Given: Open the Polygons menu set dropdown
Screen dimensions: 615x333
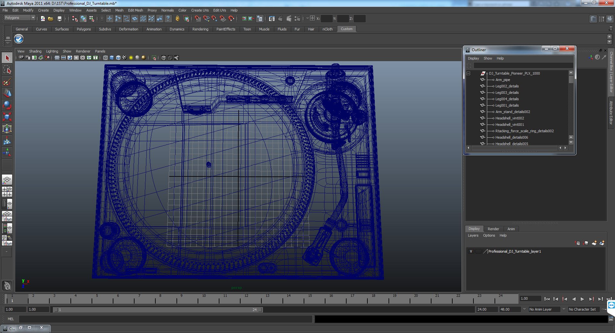Looking at the screenshot, I should 19,18.
